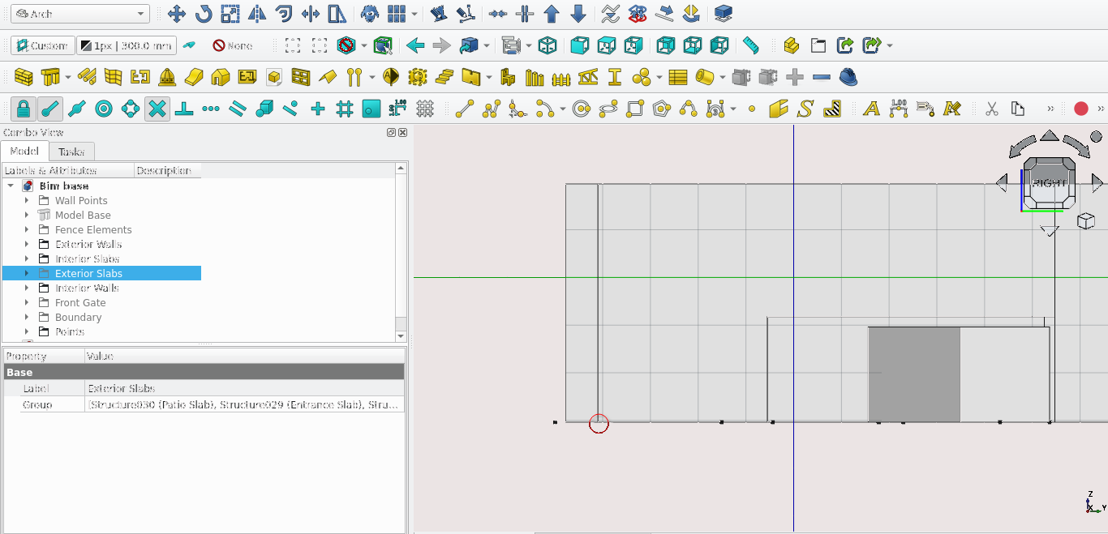Click the Custom working plane button
1108x534 pixels.
(43, 45)
